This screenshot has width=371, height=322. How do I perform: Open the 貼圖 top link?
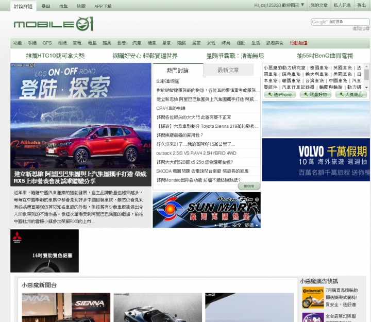click(x=81, y=6)
